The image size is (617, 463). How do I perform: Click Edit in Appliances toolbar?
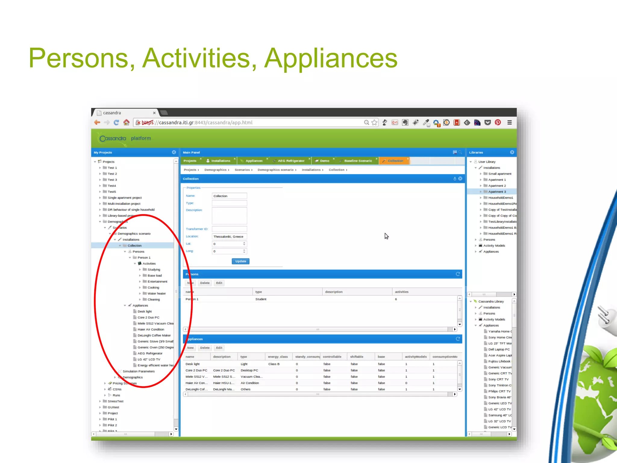pos(219,348)
